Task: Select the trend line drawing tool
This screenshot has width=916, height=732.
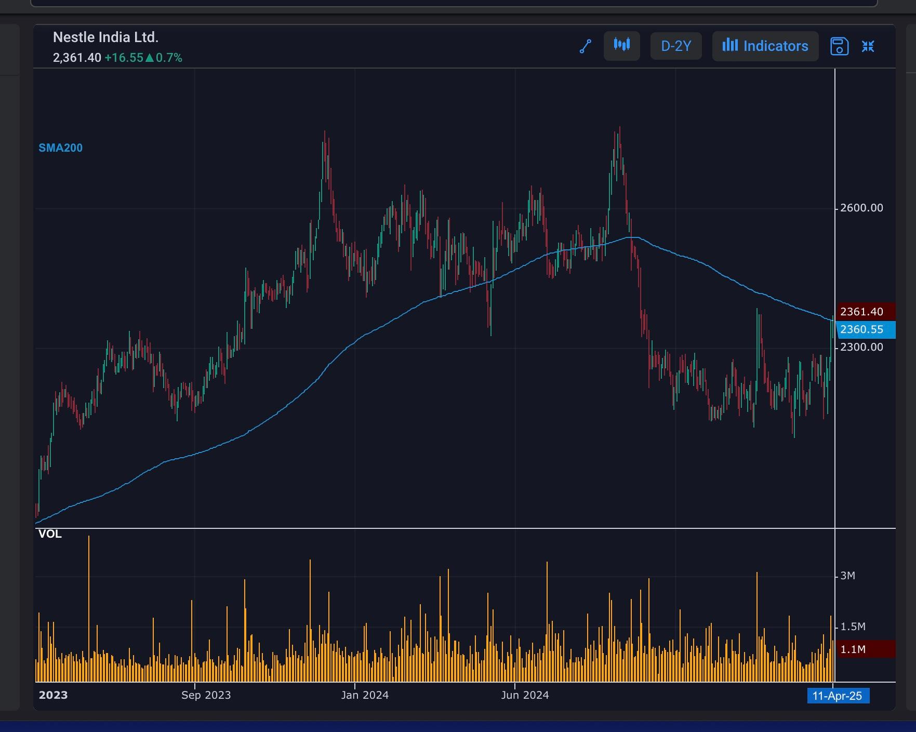Action: [586, 46]
